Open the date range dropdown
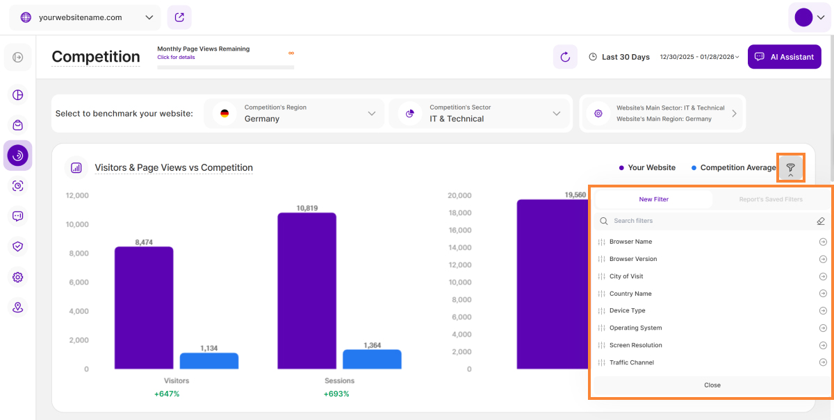 point(699,57)
